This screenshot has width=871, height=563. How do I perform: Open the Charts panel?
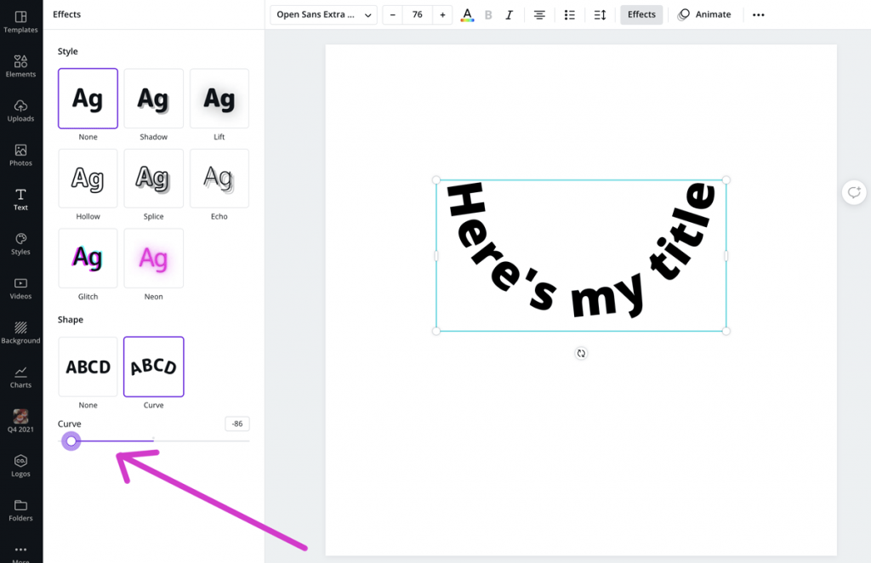click(x=20, y=378)
